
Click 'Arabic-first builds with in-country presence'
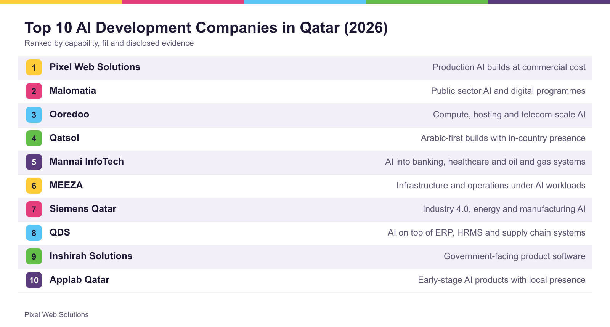[x=503, y=138]
